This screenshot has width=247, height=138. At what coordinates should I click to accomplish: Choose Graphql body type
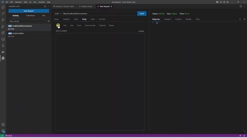pyautogui.click(x=102, y=25)
